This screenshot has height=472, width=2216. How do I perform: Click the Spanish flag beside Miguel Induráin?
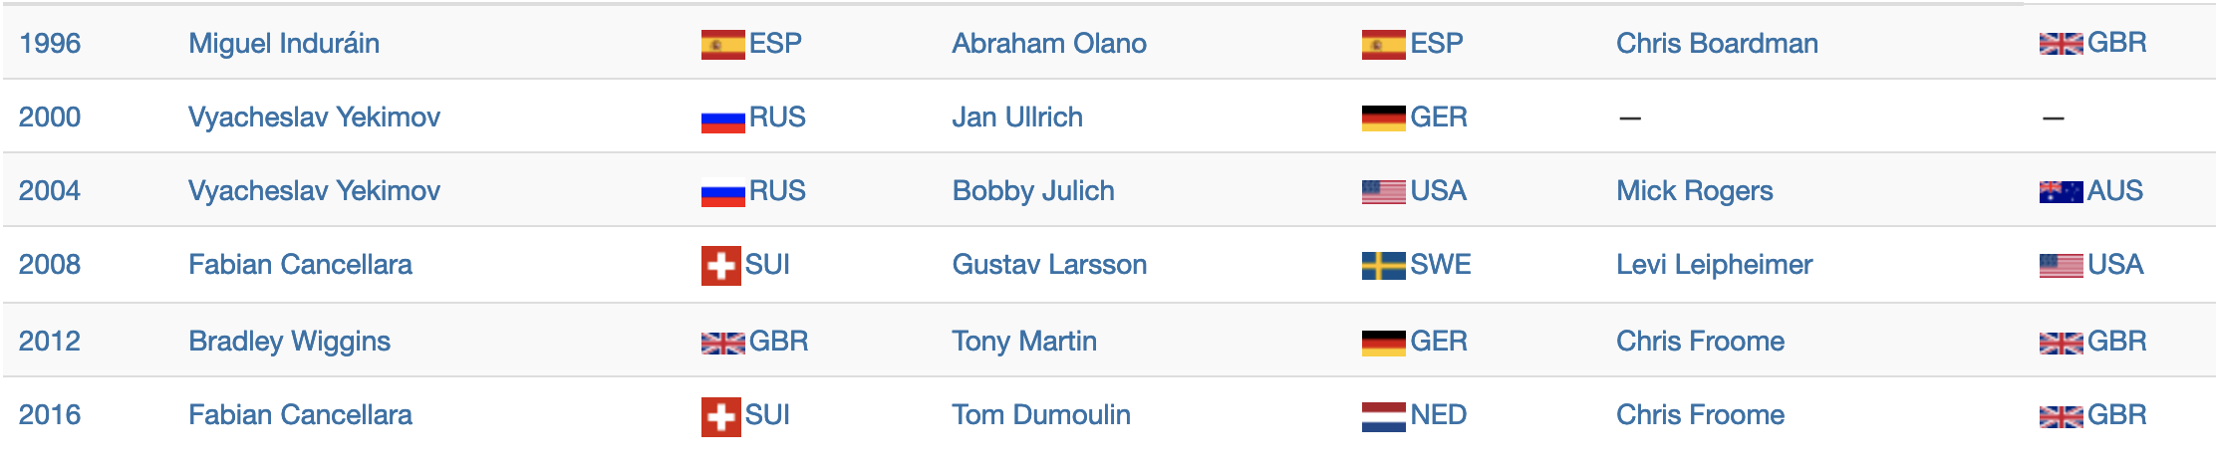pyautogui.click(x=722, y=45)
